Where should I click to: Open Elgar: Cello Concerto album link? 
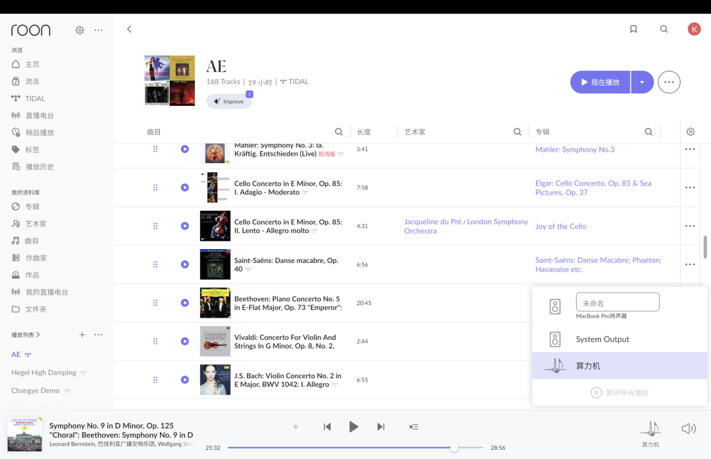coord(593,187)
